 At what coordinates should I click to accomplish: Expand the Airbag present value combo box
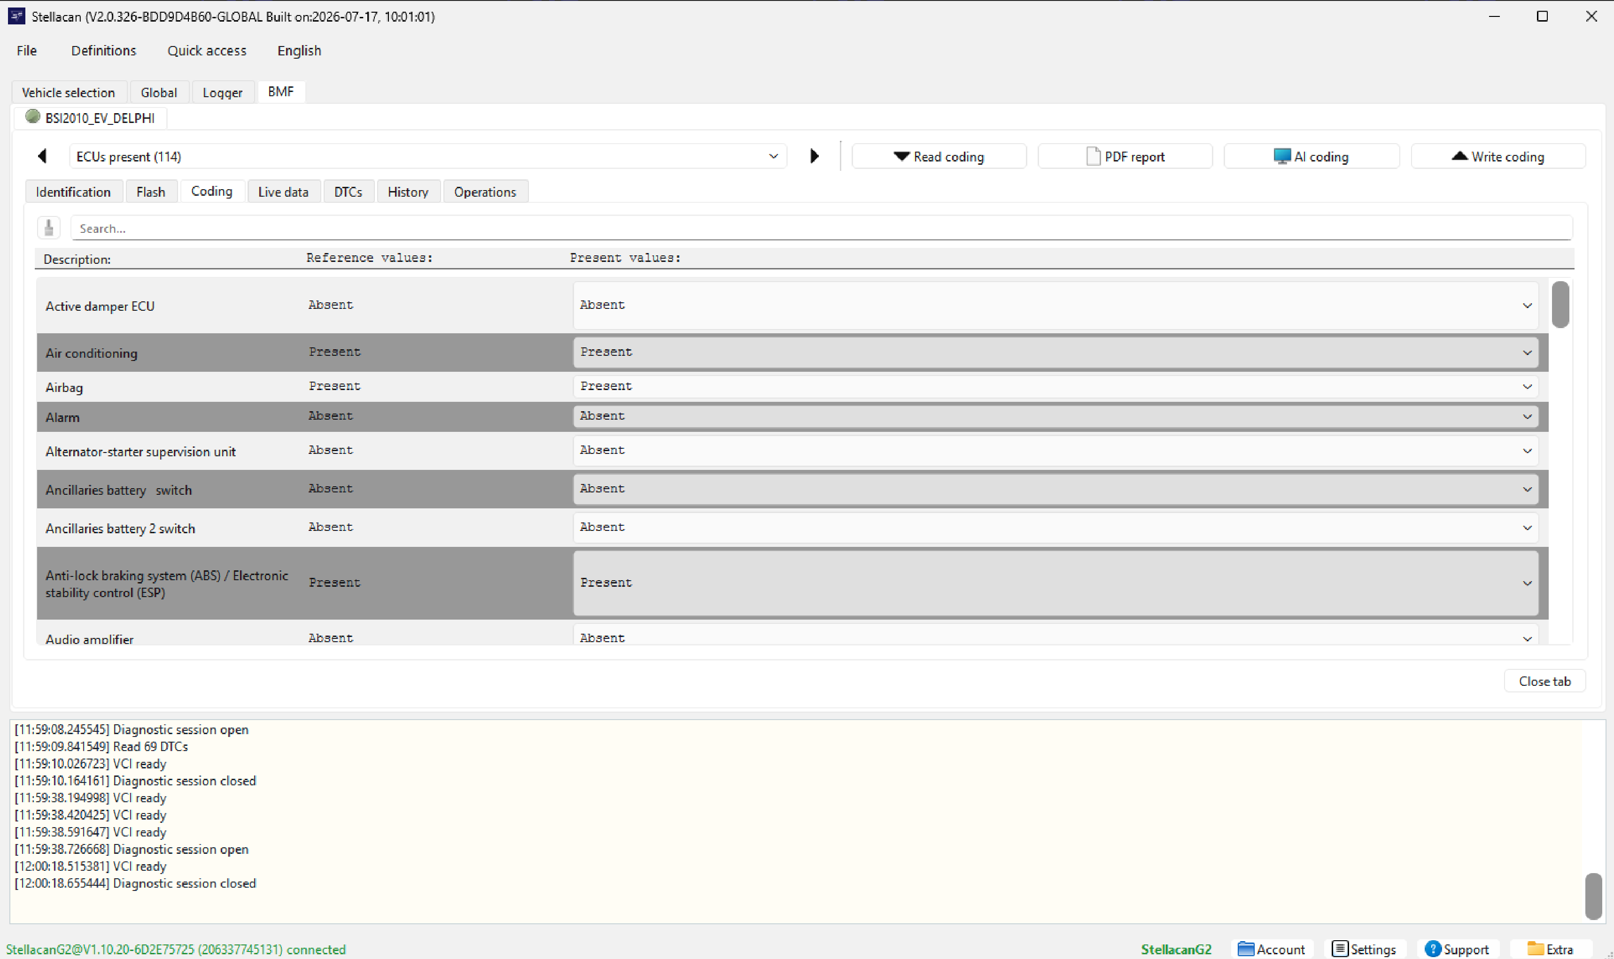pos(1055,386)
